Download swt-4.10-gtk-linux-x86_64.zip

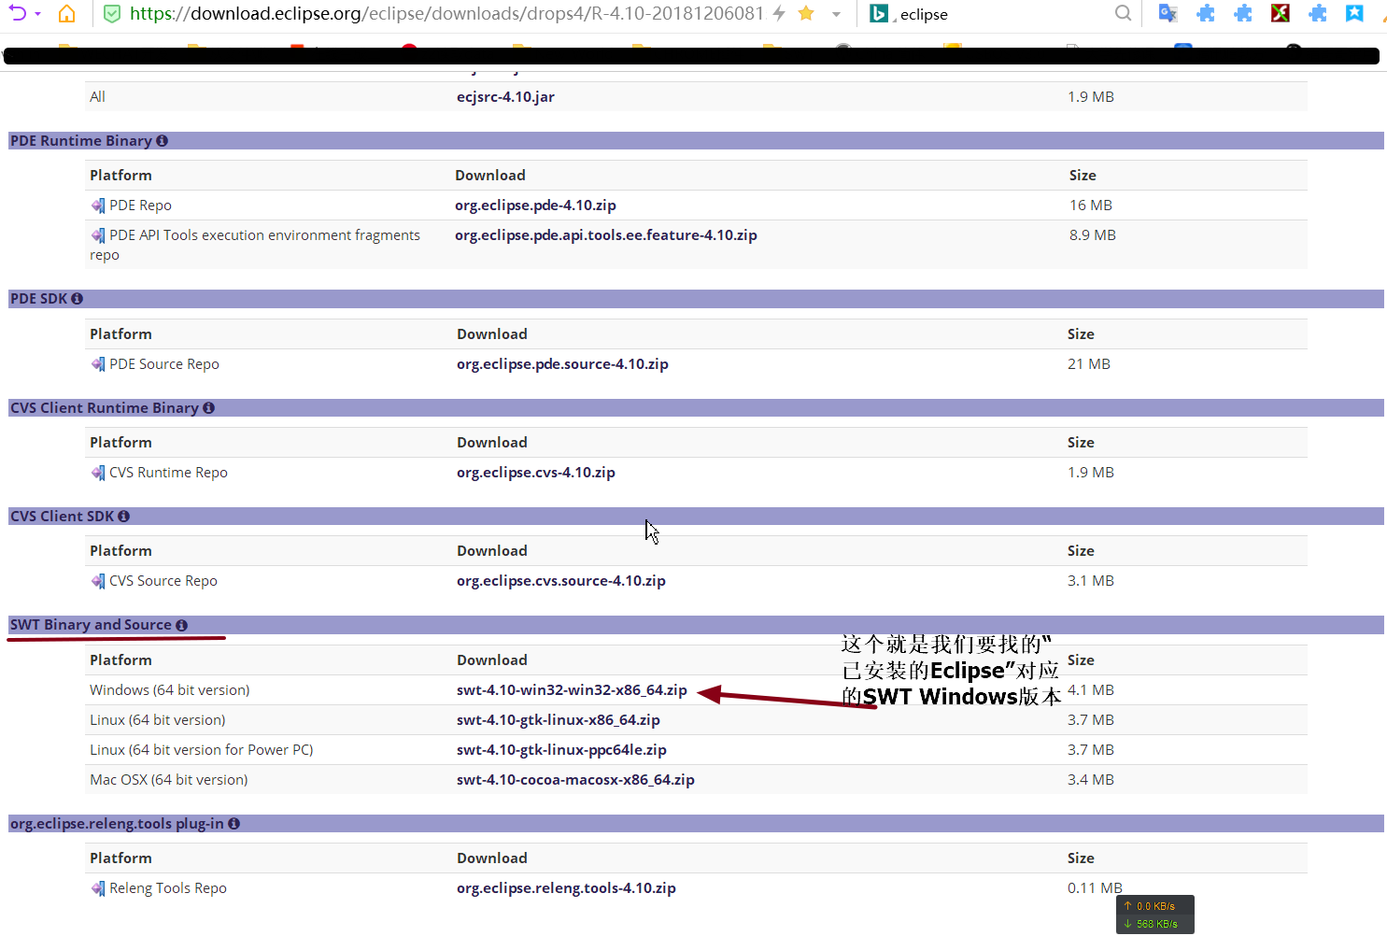(x=559, y=719)
